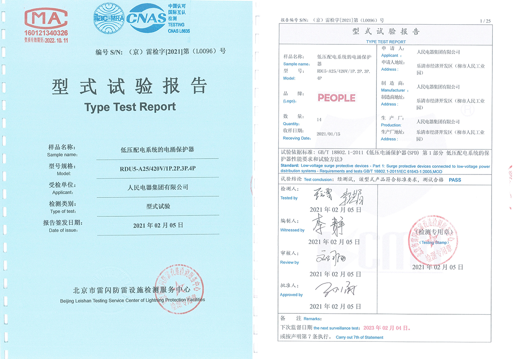
Task: Click "Carry out 7th of Statement" text
Action: pos(359,337)
